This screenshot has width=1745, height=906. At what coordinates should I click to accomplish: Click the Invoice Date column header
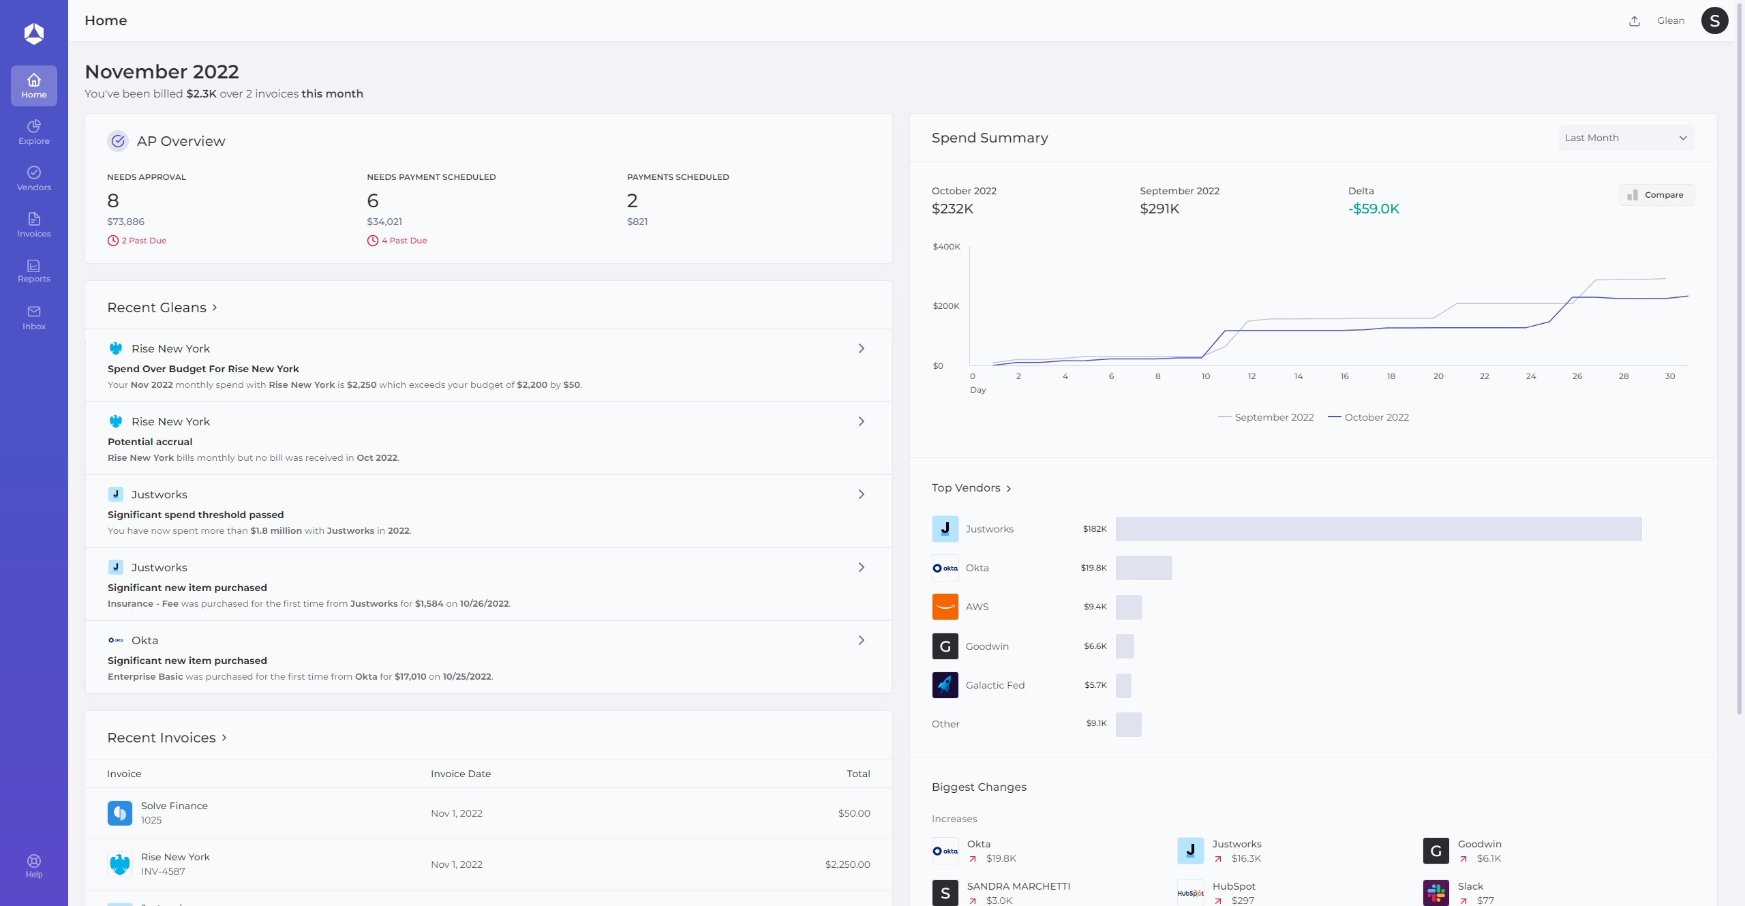(x=461, y=774)
